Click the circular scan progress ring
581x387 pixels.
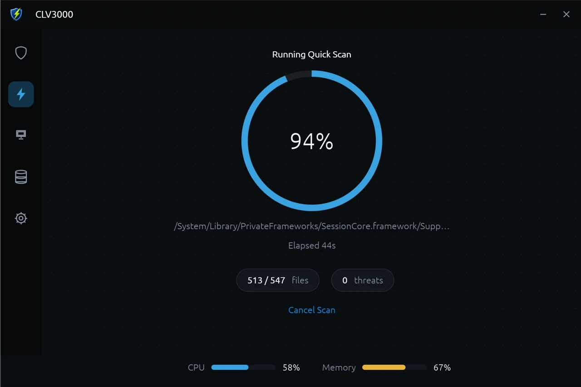pos(312,140)
